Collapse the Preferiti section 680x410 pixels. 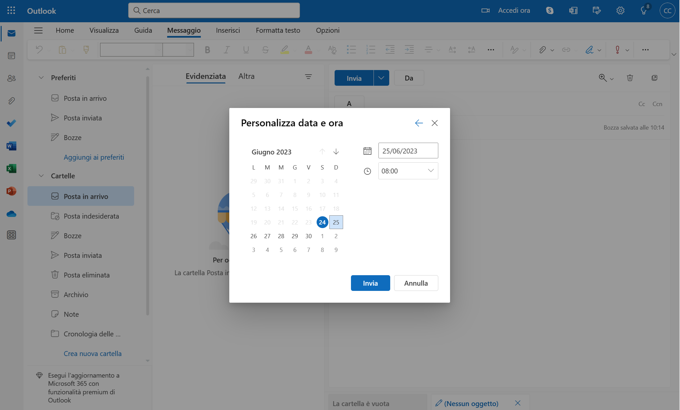point(41,78)
